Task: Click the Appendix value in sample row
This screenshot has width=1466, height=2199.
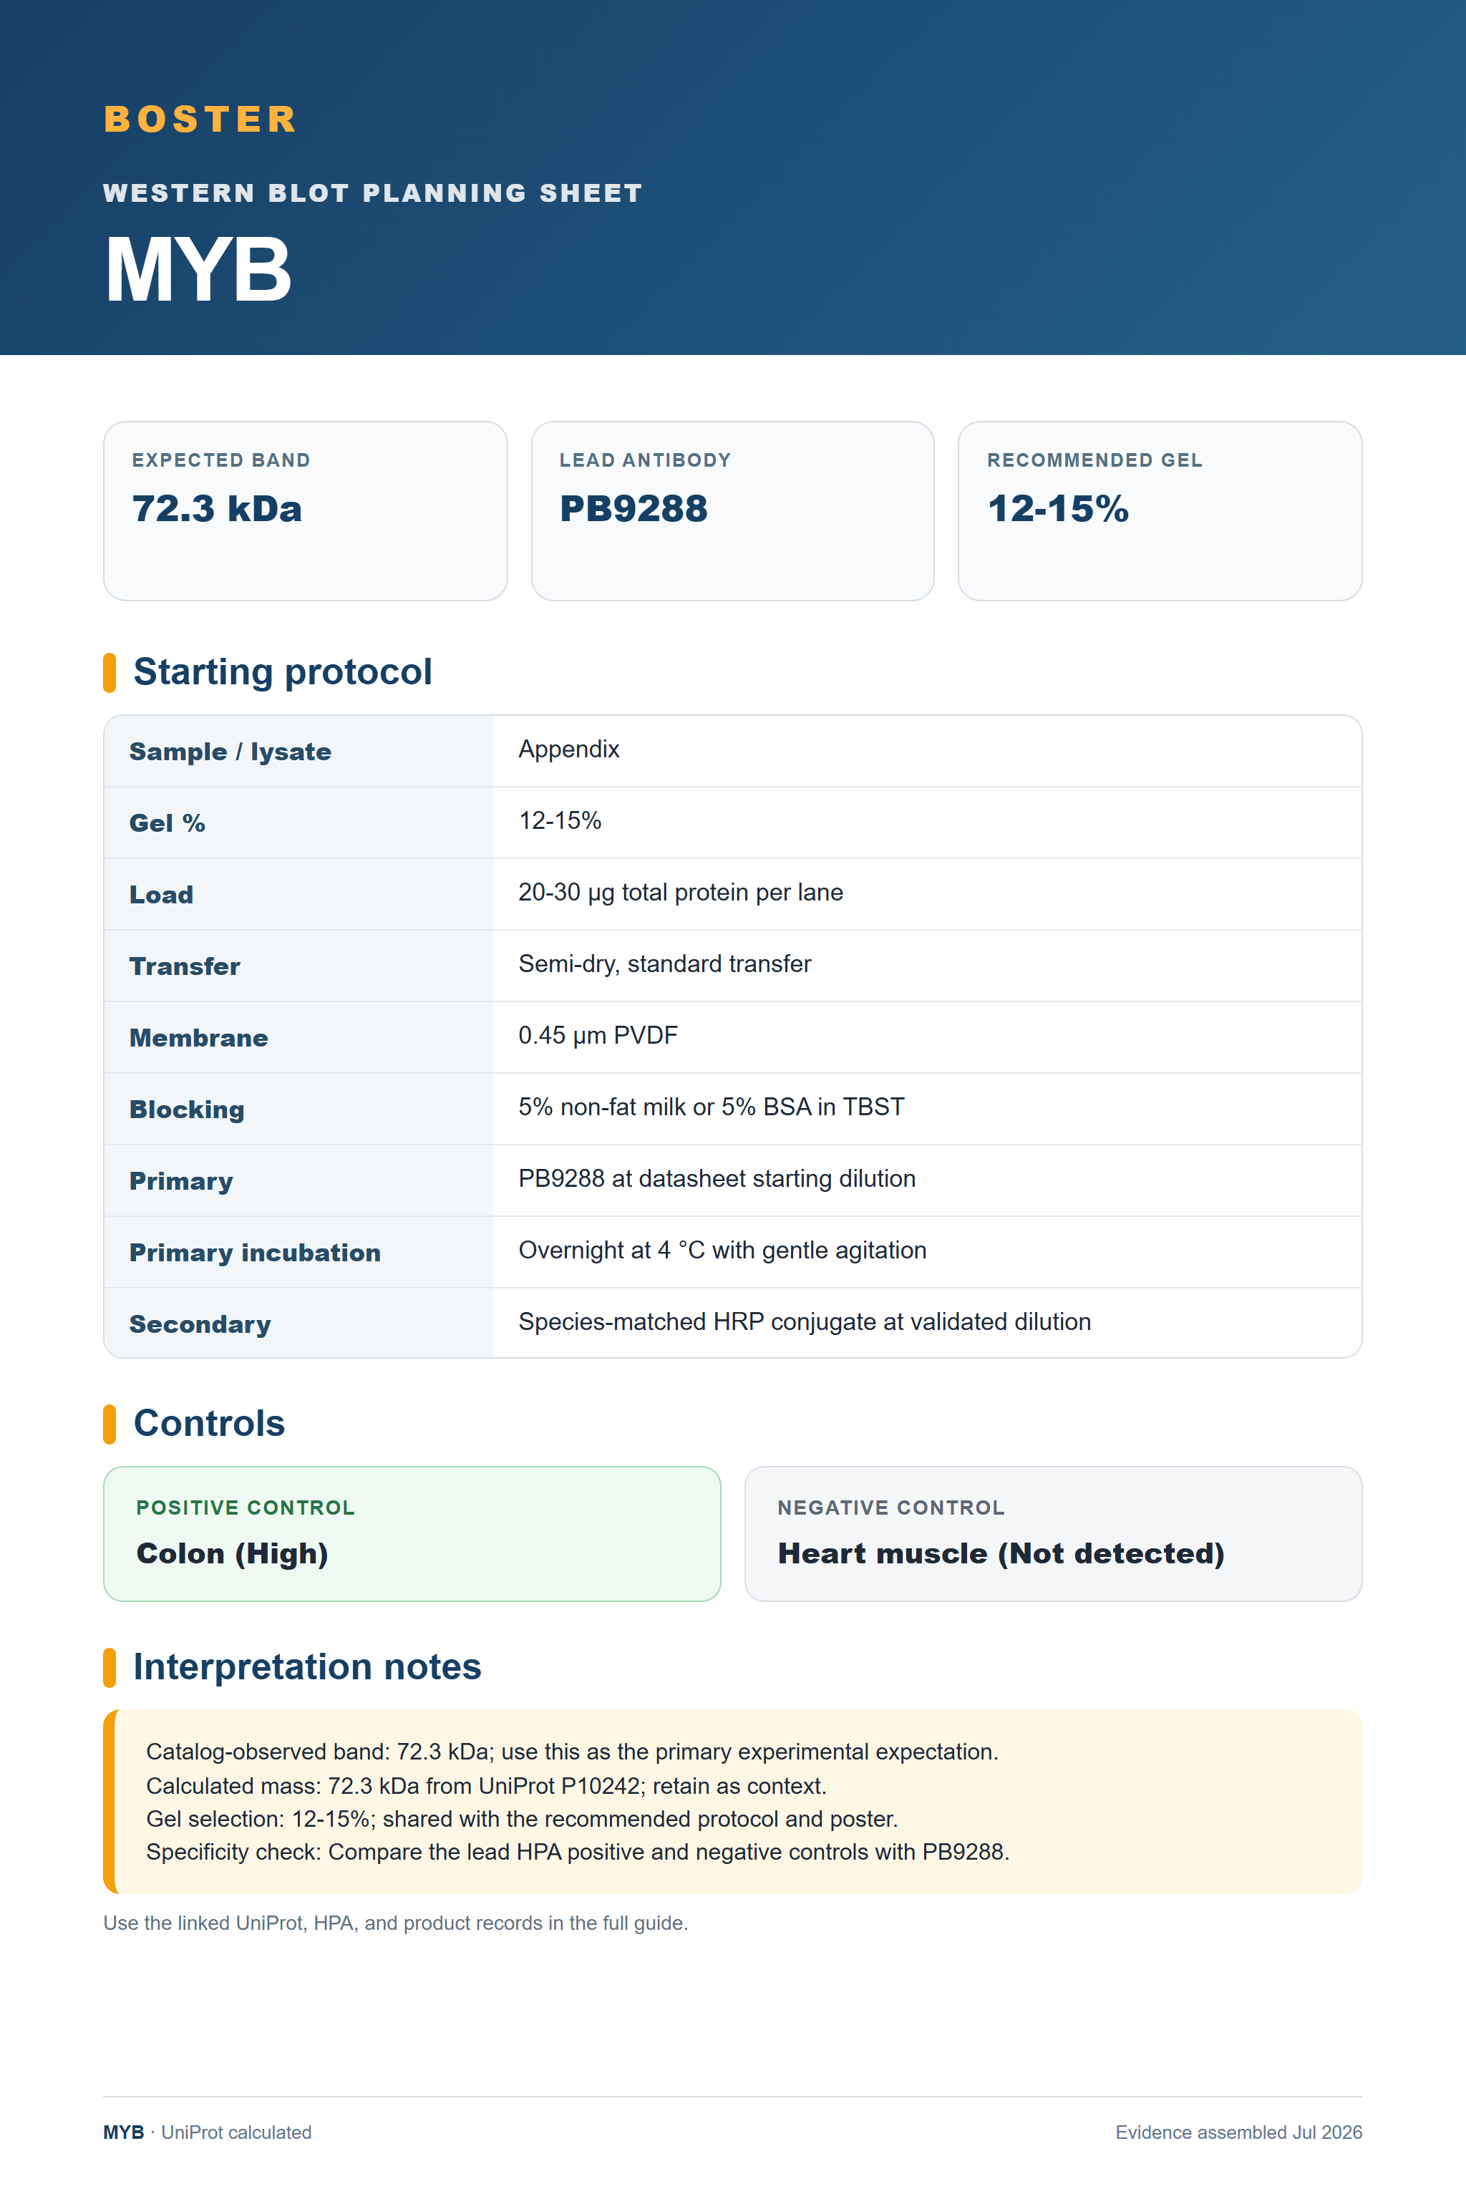Action: (568, 749)
